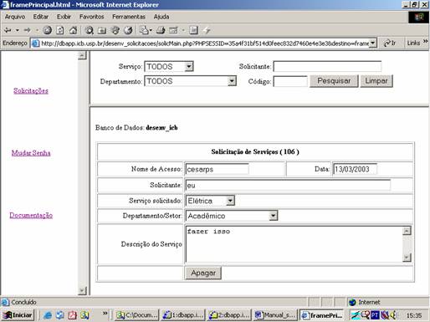This screenshot has height=322, width=430.
Task: Open the History toolbar icon
Action: 128,30
